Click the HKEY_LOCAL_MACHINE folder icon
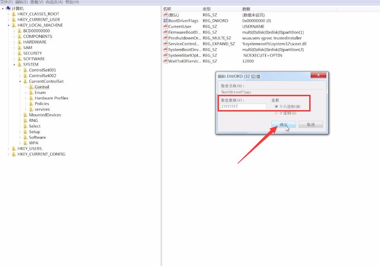The image size is (380, 266). point(14,25)
